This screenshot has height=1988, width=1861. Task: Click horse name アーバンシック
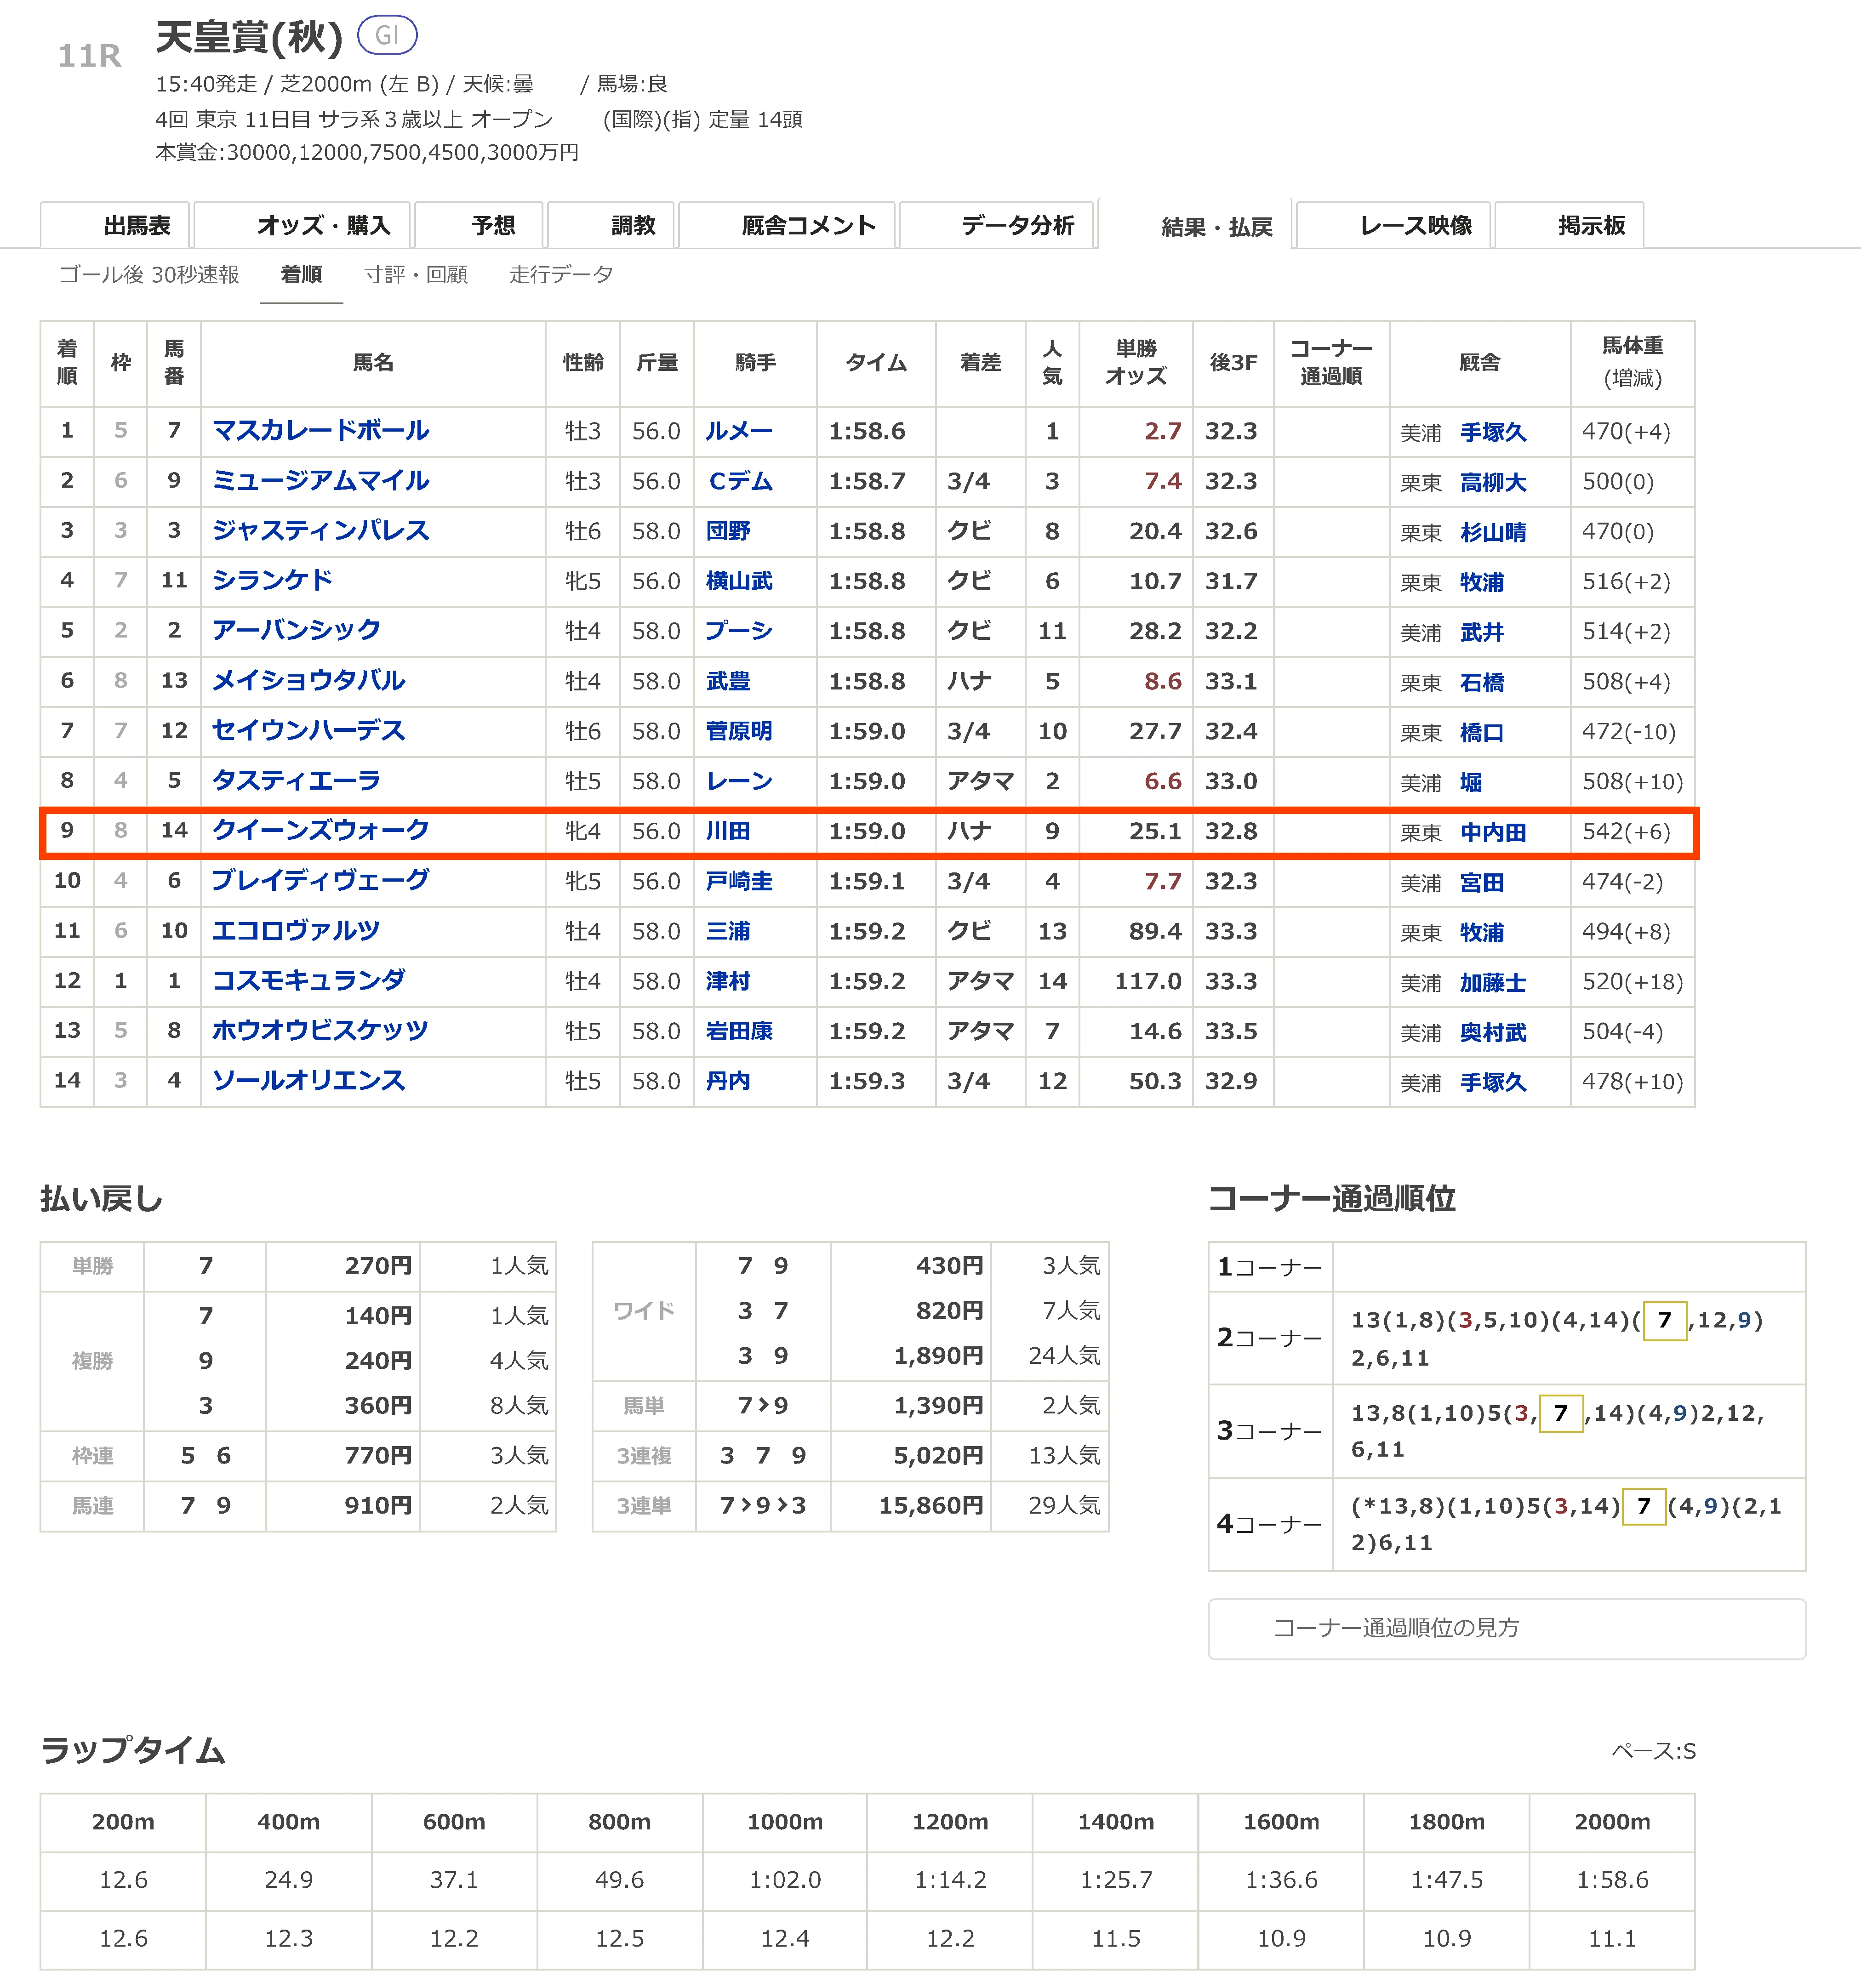click(x=296, y=631)
